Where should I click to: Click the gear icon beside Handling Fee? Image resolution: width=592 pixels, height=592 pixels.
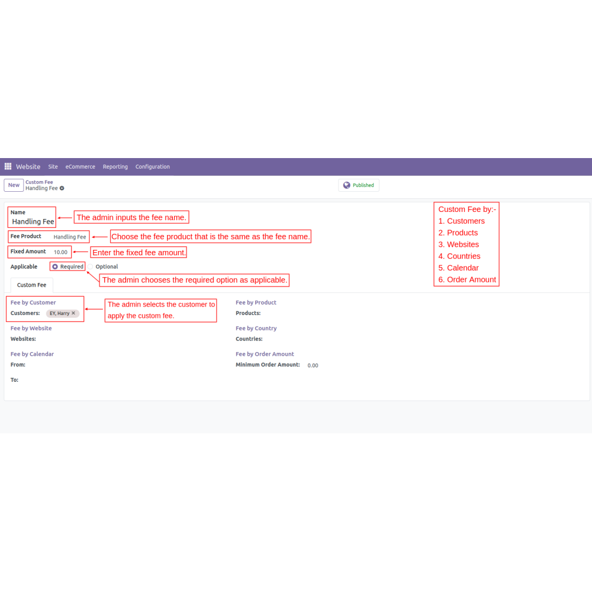click(62, 188)
